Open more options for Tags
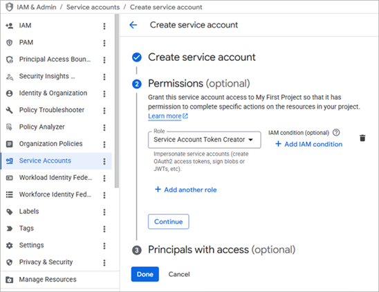The width and height of the screenshot is (379, 292). (104, 229)
